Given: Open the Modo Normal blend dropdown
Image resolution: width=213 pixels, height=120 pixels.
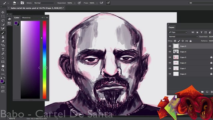Looking at the screenshot, I should pyautogui.click(x=44, y=3).
